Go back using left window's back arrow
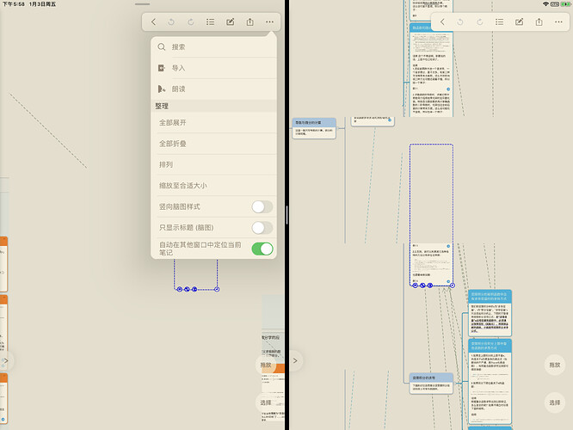Viewport: 573px width, 430px height. (x=153, y=21)
